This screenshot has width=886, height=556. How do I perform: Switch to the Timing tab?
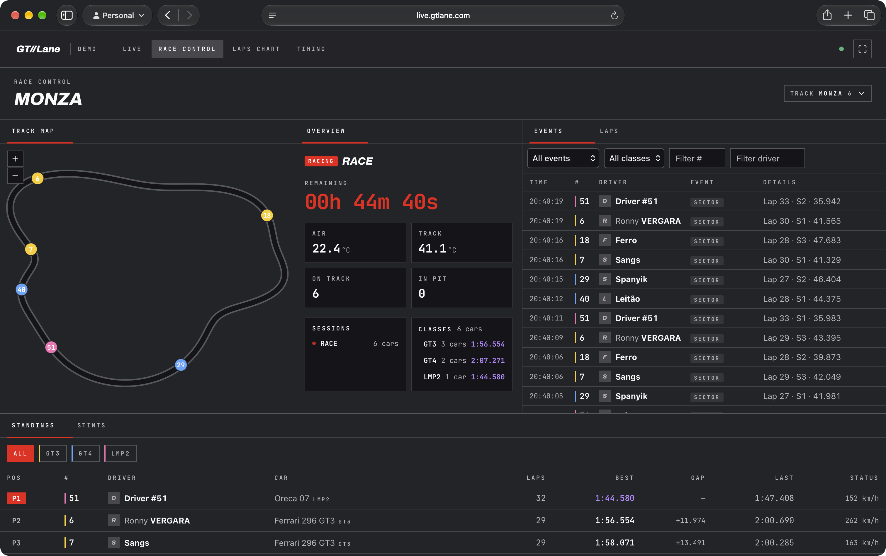click(311, 49)
